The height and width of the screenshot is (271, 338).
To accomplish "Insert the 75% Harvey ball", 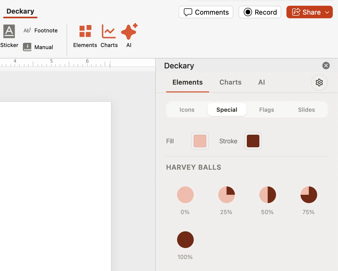I will (309, 195).
